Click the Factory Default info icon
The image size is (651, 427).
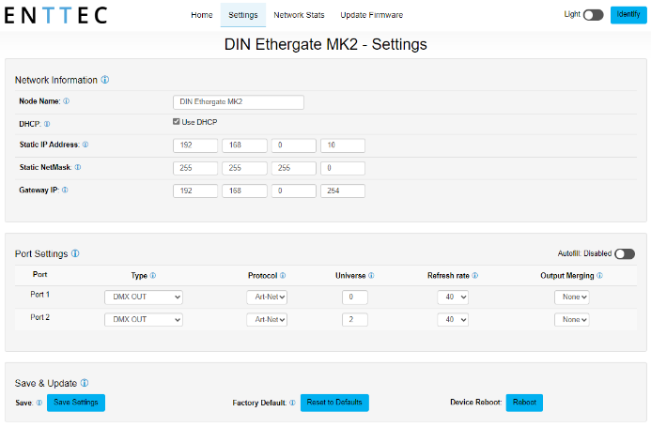pyautogui.click(x=292, y=403)
